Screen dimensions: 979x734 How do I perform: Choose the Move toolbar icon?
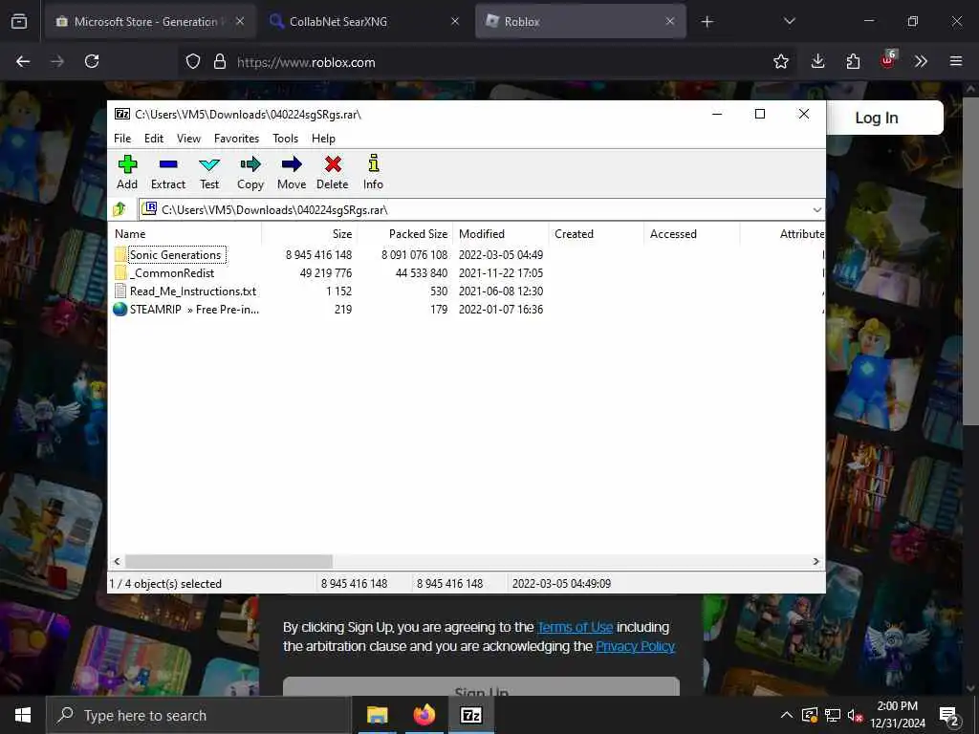(x=292, y=172)
